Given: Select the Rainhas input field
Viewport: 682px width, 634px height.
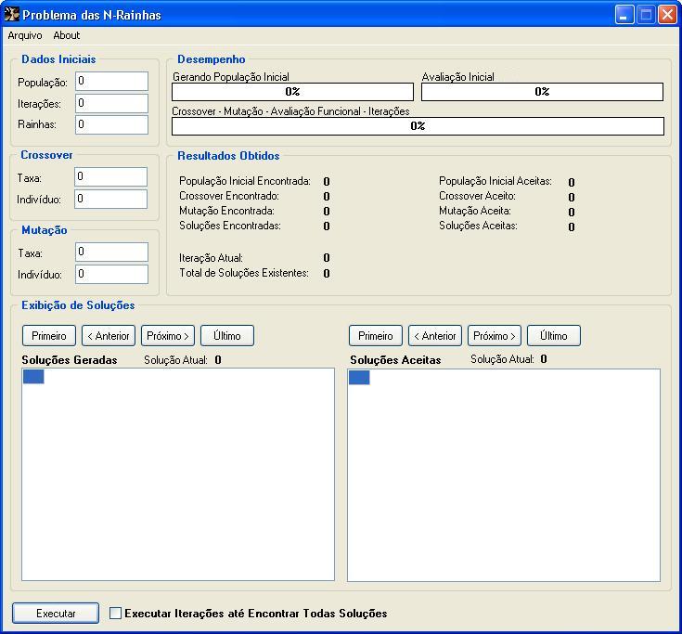Looking at the screenshot, I should (x=111, y=124).
